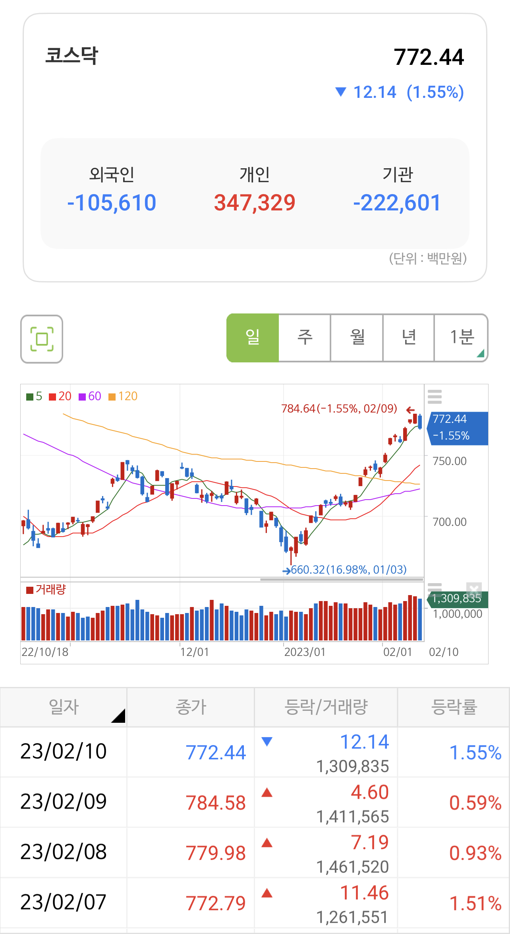The image size is (510, 934).
Task: Click the 784.64 high price annotation
Action: tap(339, 409)
